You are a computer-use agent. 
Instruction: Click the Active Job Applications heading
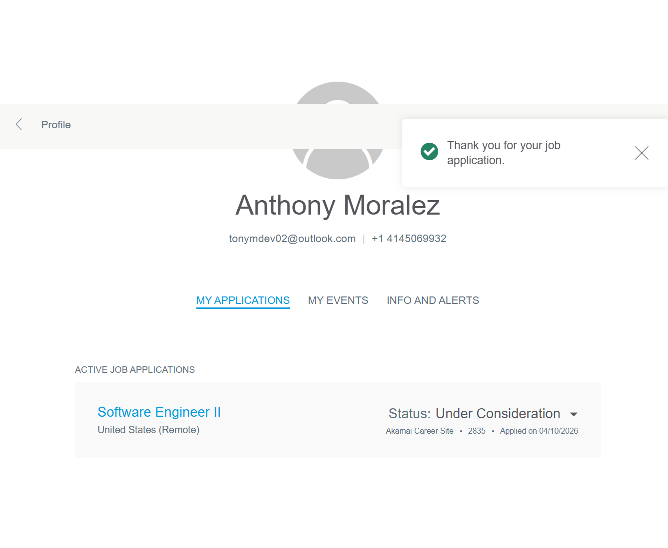(135, 370)
